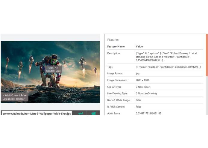Click the 'Image Dimensions' row label
Image resolution: width=208 pixels, height=148 pixels.
click(x=117, y=80)
